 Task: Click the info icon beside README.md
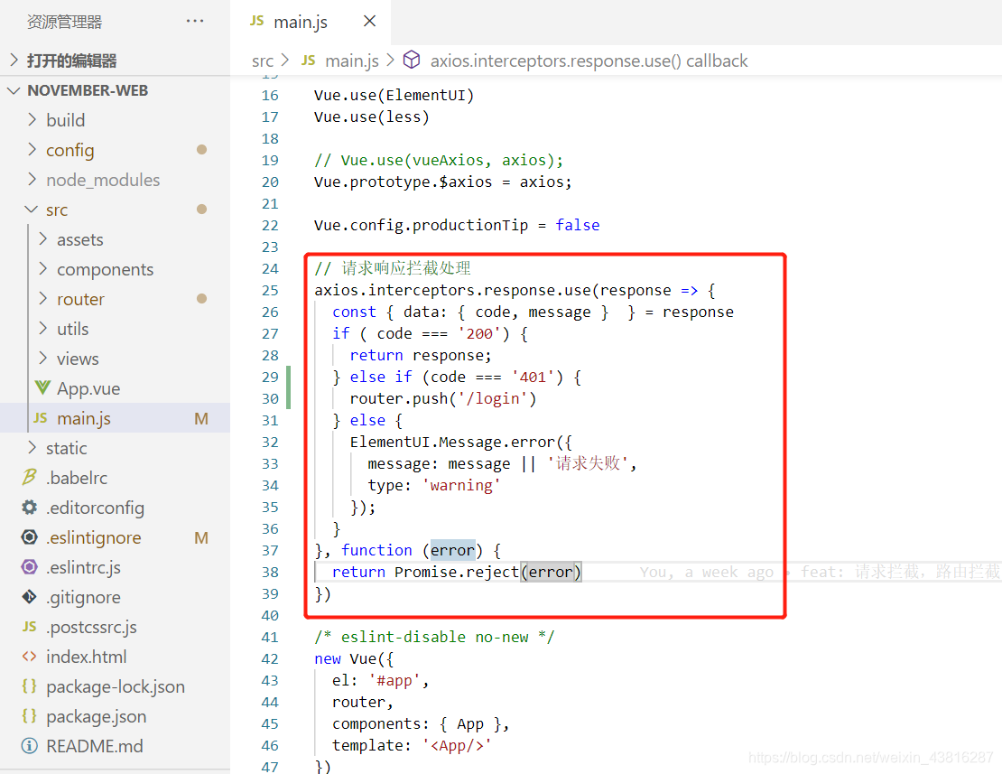(30, 745)
